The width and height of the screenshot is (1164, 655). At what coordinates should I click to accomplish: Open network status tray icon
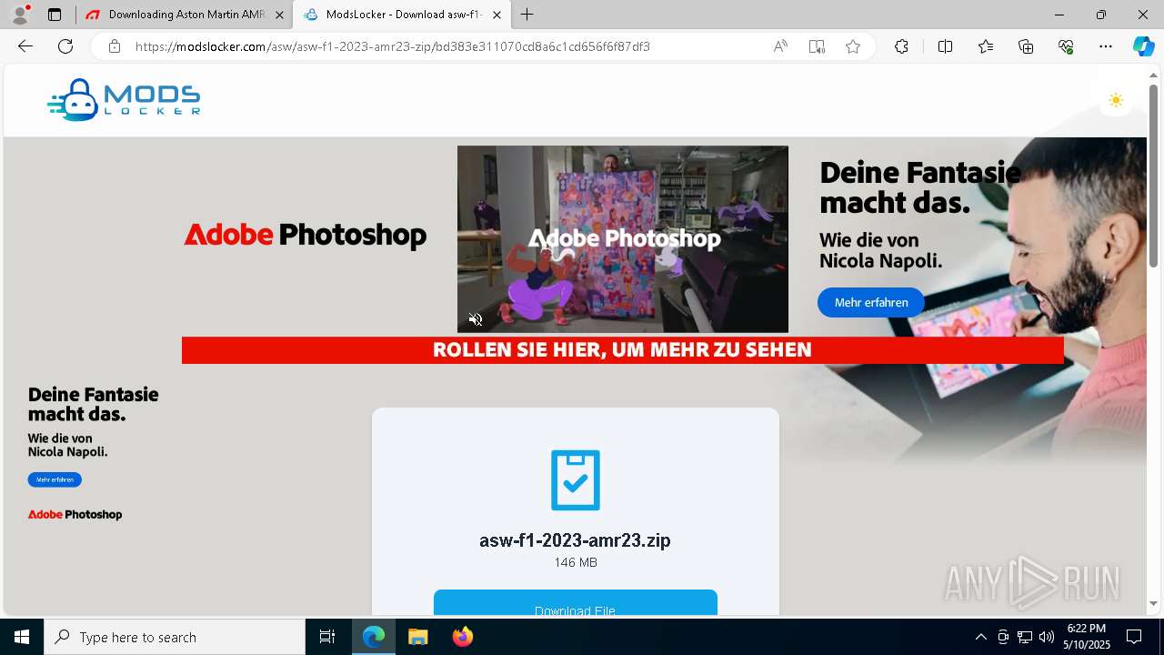1025,637
